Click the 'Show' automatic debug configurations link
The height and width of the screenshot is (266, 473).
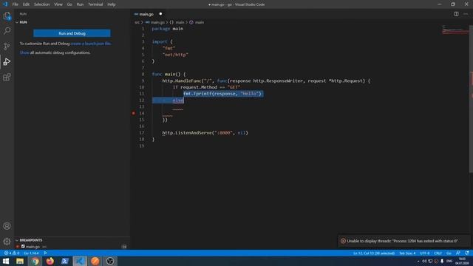click(24, 52)
